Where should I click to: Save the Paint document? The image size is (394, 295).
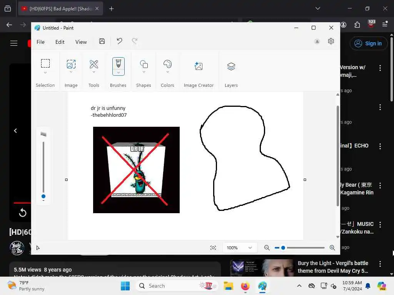click(x=102, y=41)
